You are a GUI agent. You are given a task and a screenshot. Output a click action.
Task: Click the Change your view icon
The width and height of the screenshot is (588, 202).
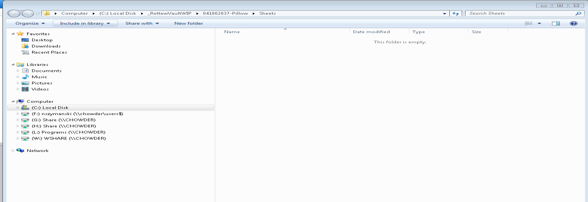point(529,23)
